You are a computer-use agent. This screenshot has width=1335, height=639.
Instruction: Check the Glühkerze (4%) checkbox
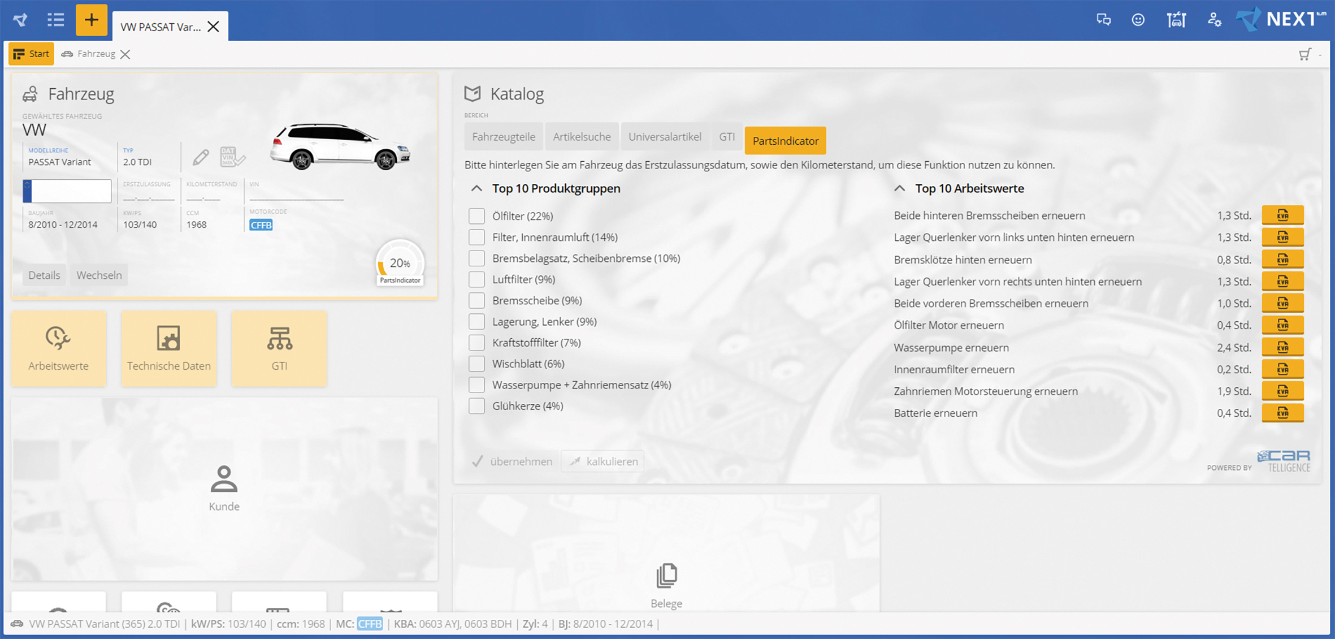476,406
